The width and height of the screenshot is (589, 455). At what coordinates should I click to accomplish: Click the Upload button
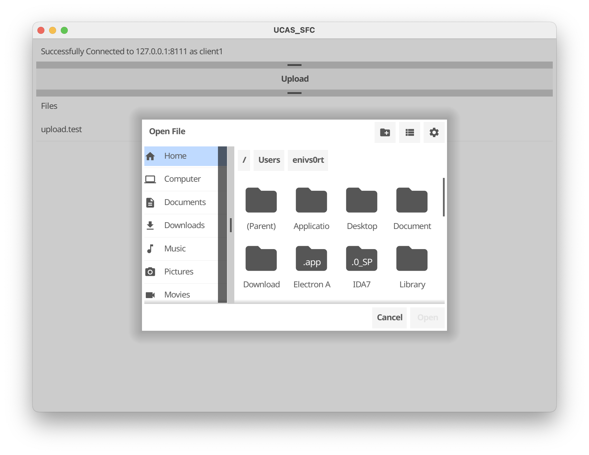click(294, 79)
